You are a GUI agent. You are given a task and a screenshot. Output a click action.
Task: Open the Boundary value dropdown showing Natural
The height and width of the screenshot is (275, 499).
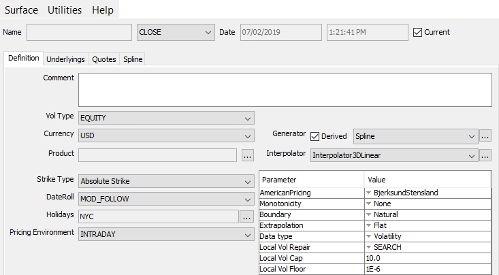pyautogui.click(x=428, y=214)
